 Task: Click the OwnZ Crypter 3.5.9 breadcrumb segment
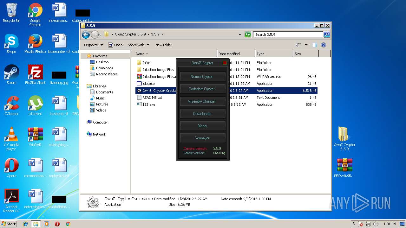coord(130,34)
